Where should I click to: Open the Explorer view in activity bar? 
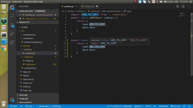point(12,7)
